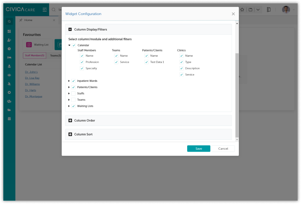This screenshot has width=301, height=204.
Task: Open the bed/inpatient icon in sidebar
Action: (x=9, y=57)
